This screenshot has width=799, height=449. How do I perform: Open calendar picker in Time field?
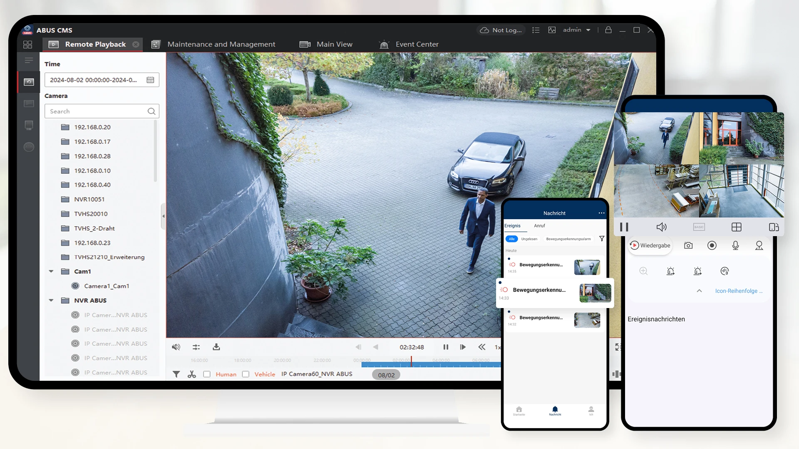pos(150,80)
